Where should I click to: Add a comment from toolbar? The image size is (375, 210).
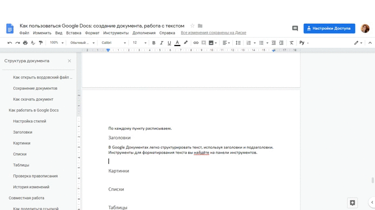click(x=204, y=43)
